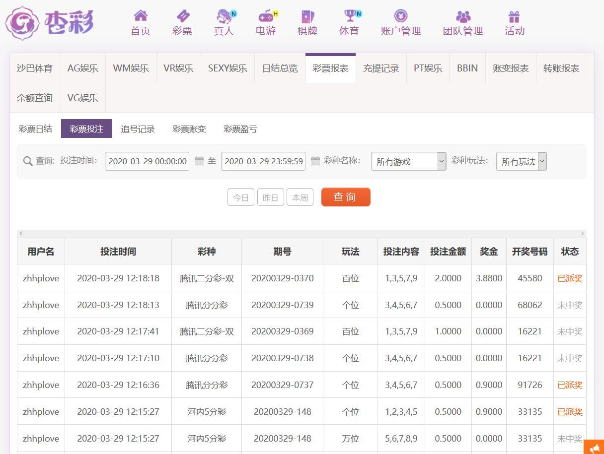Screen dimensions: 604x454
Task: Click the prize amount 3.8800
Action: [x=489, y=278]
